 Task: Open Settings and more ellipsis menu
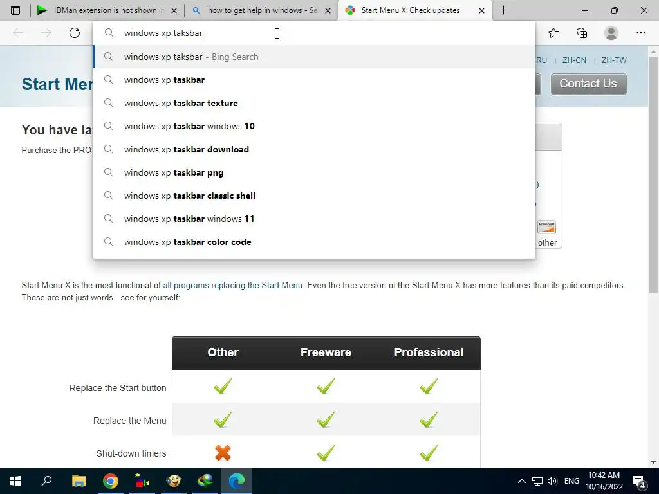[x=640, y=33]
